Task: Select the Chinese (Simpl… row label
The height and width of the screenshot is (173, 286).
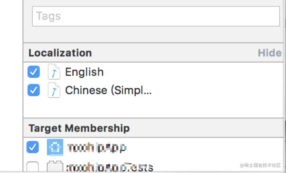Action: (x=108, y=90)
